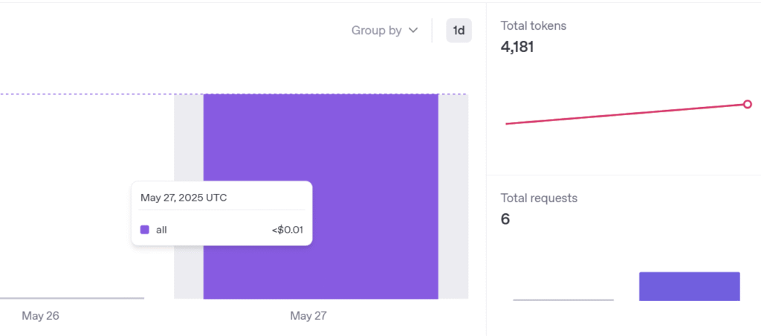This screenshot has width=761, height=336.
Task: Click the end-point circle on tokens line
Action: [747, 105]
